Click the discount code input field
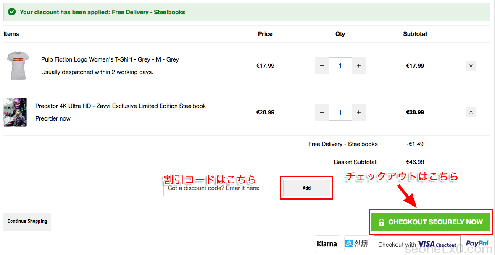Screen dimensions: 495x255 pyautogui.click(x=223, y=188)
